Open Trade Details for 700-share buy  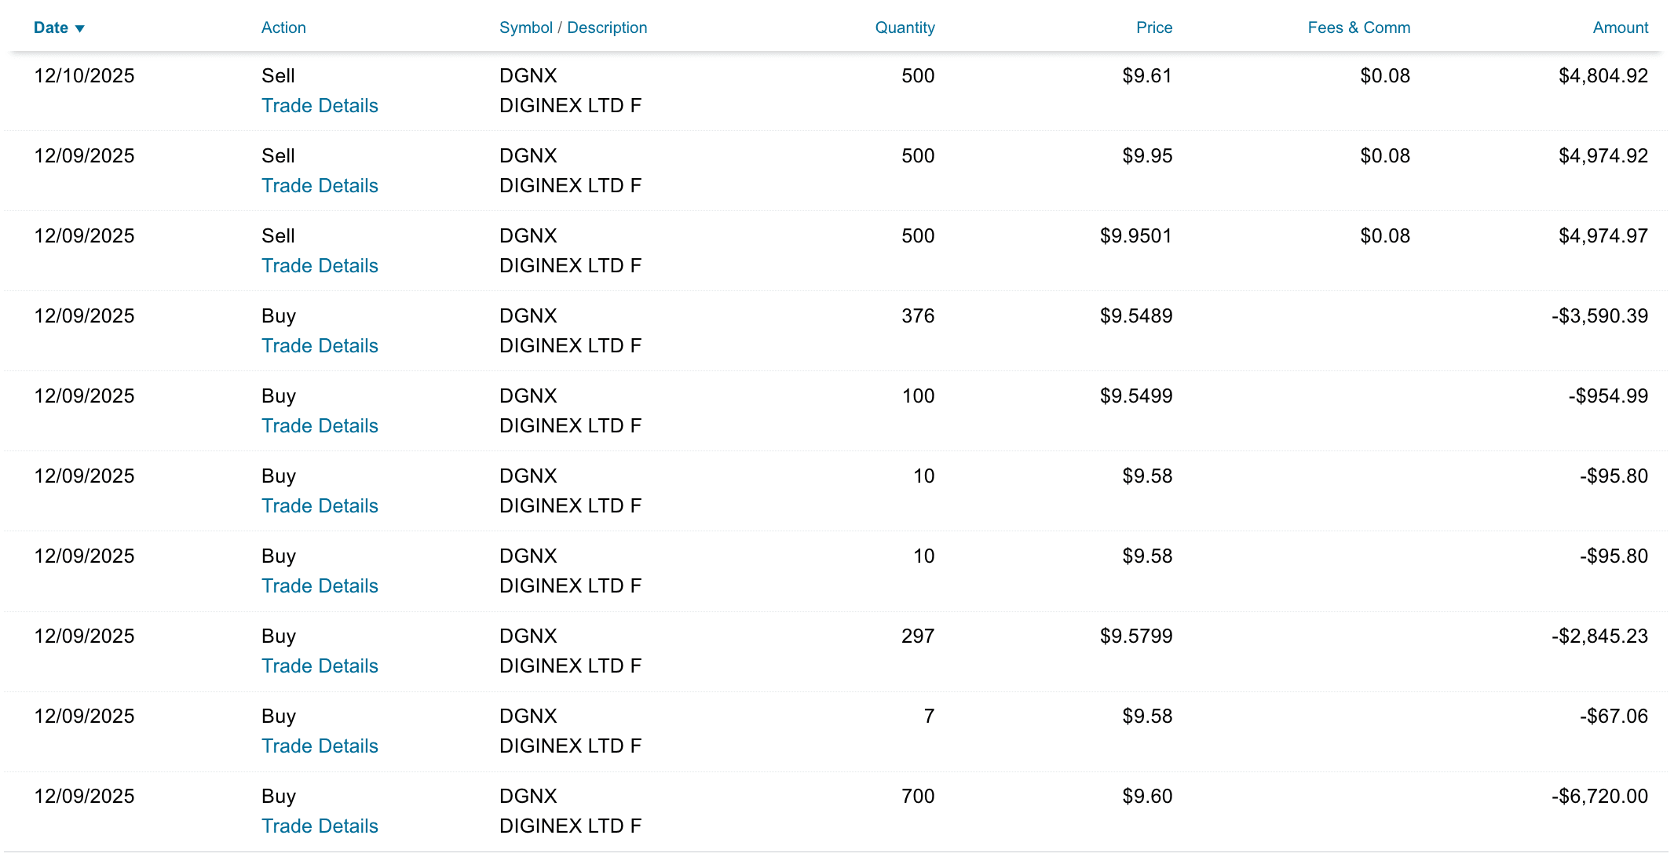(320, 826)
